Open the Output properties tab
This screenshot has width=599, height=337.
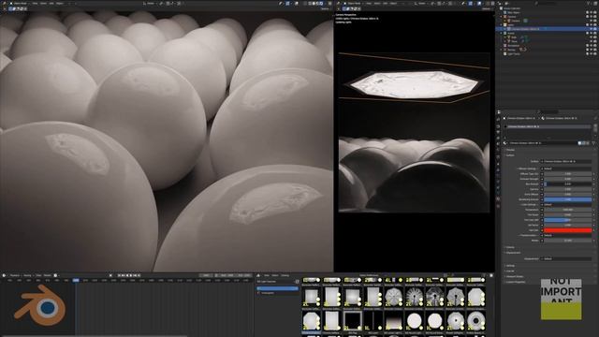tap(498, 132)
